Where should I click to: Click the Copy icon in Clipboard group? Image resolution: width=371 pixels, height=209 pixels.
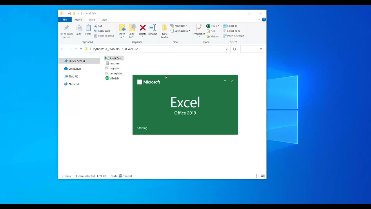(x=79, y=28)
